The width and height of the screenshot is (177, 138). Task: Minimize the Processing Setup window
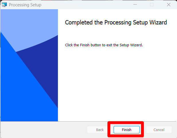coord(135,5)
